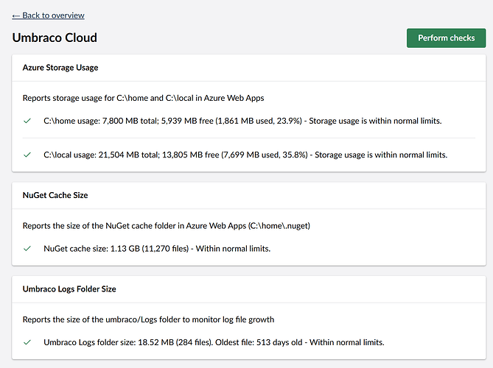This screenshot has height=368, width=493.
Task: Click the 'NuGet Cache Size' card title
Action: pos(55,195)
